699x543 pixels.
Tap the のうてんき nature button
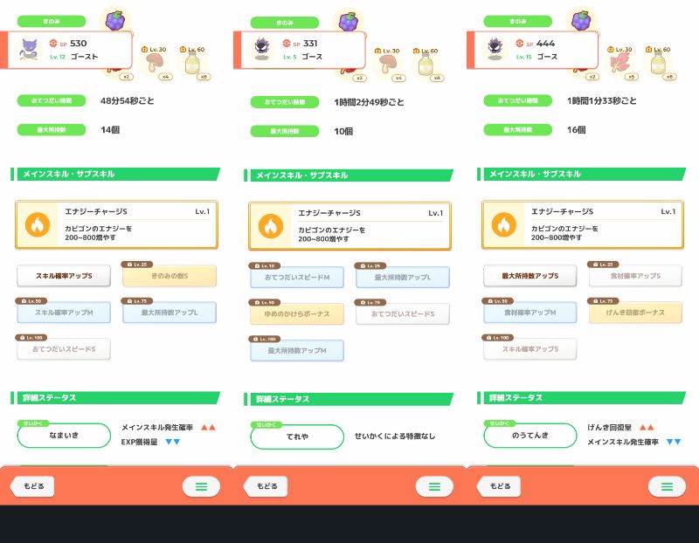pos(530,436)
